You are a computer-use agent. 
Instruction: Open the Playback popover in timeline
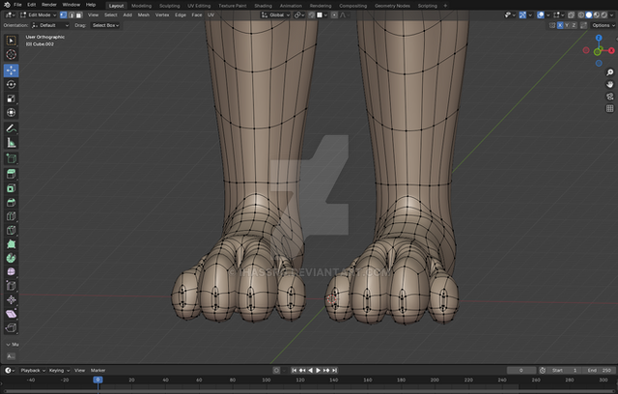(x=32, y=370)
